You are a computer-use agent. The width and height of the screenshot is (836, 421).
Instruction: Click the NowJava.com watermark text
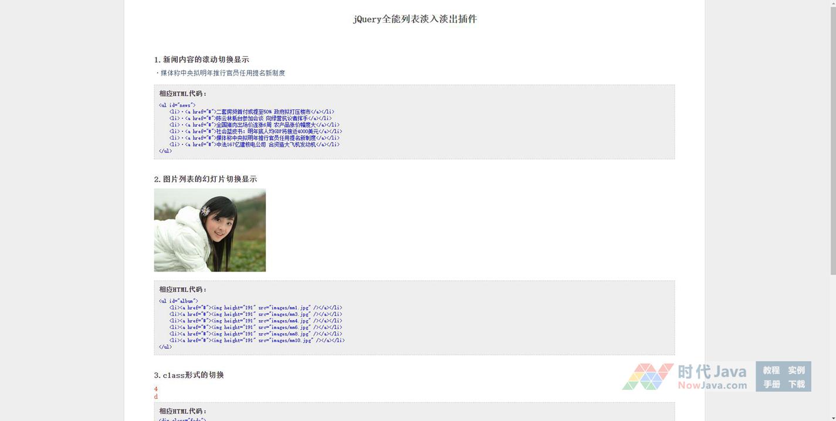(712, 385)
